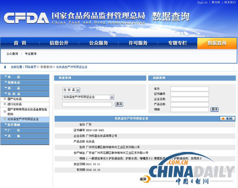Open the 许可服务 navigation tab

click(138, 43)
